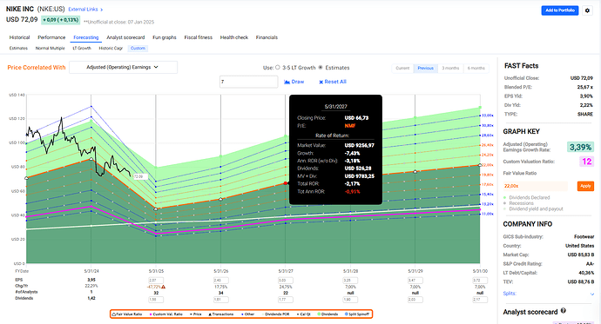Expand the External Links chevron
Viewport: 601px width, 324px height.
(102, 10)
